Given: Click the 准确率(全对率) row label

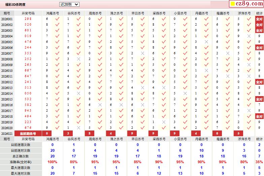Looking at the screenshot, I should 21,162.
